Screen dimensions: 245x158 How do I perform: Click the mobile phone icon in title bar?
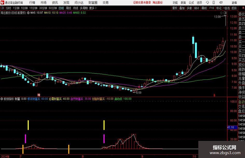point(214,3)
